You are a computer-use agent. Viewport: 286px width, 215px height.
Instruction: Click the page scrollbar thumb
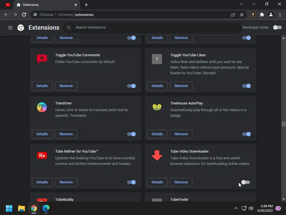tap(283, 124)
